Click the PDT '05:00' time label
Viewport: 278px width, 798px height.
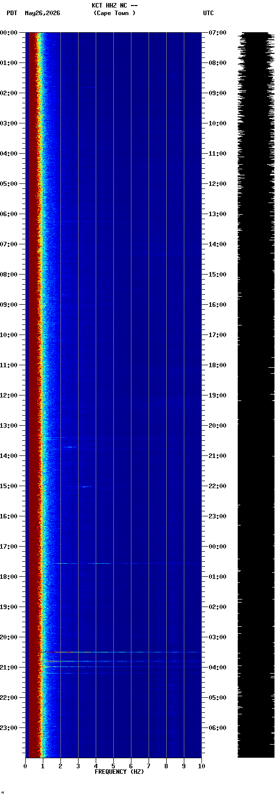pyautogui.click(x=9, y=184)
